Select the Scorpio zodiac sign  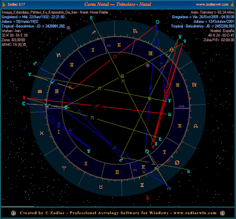135,31
